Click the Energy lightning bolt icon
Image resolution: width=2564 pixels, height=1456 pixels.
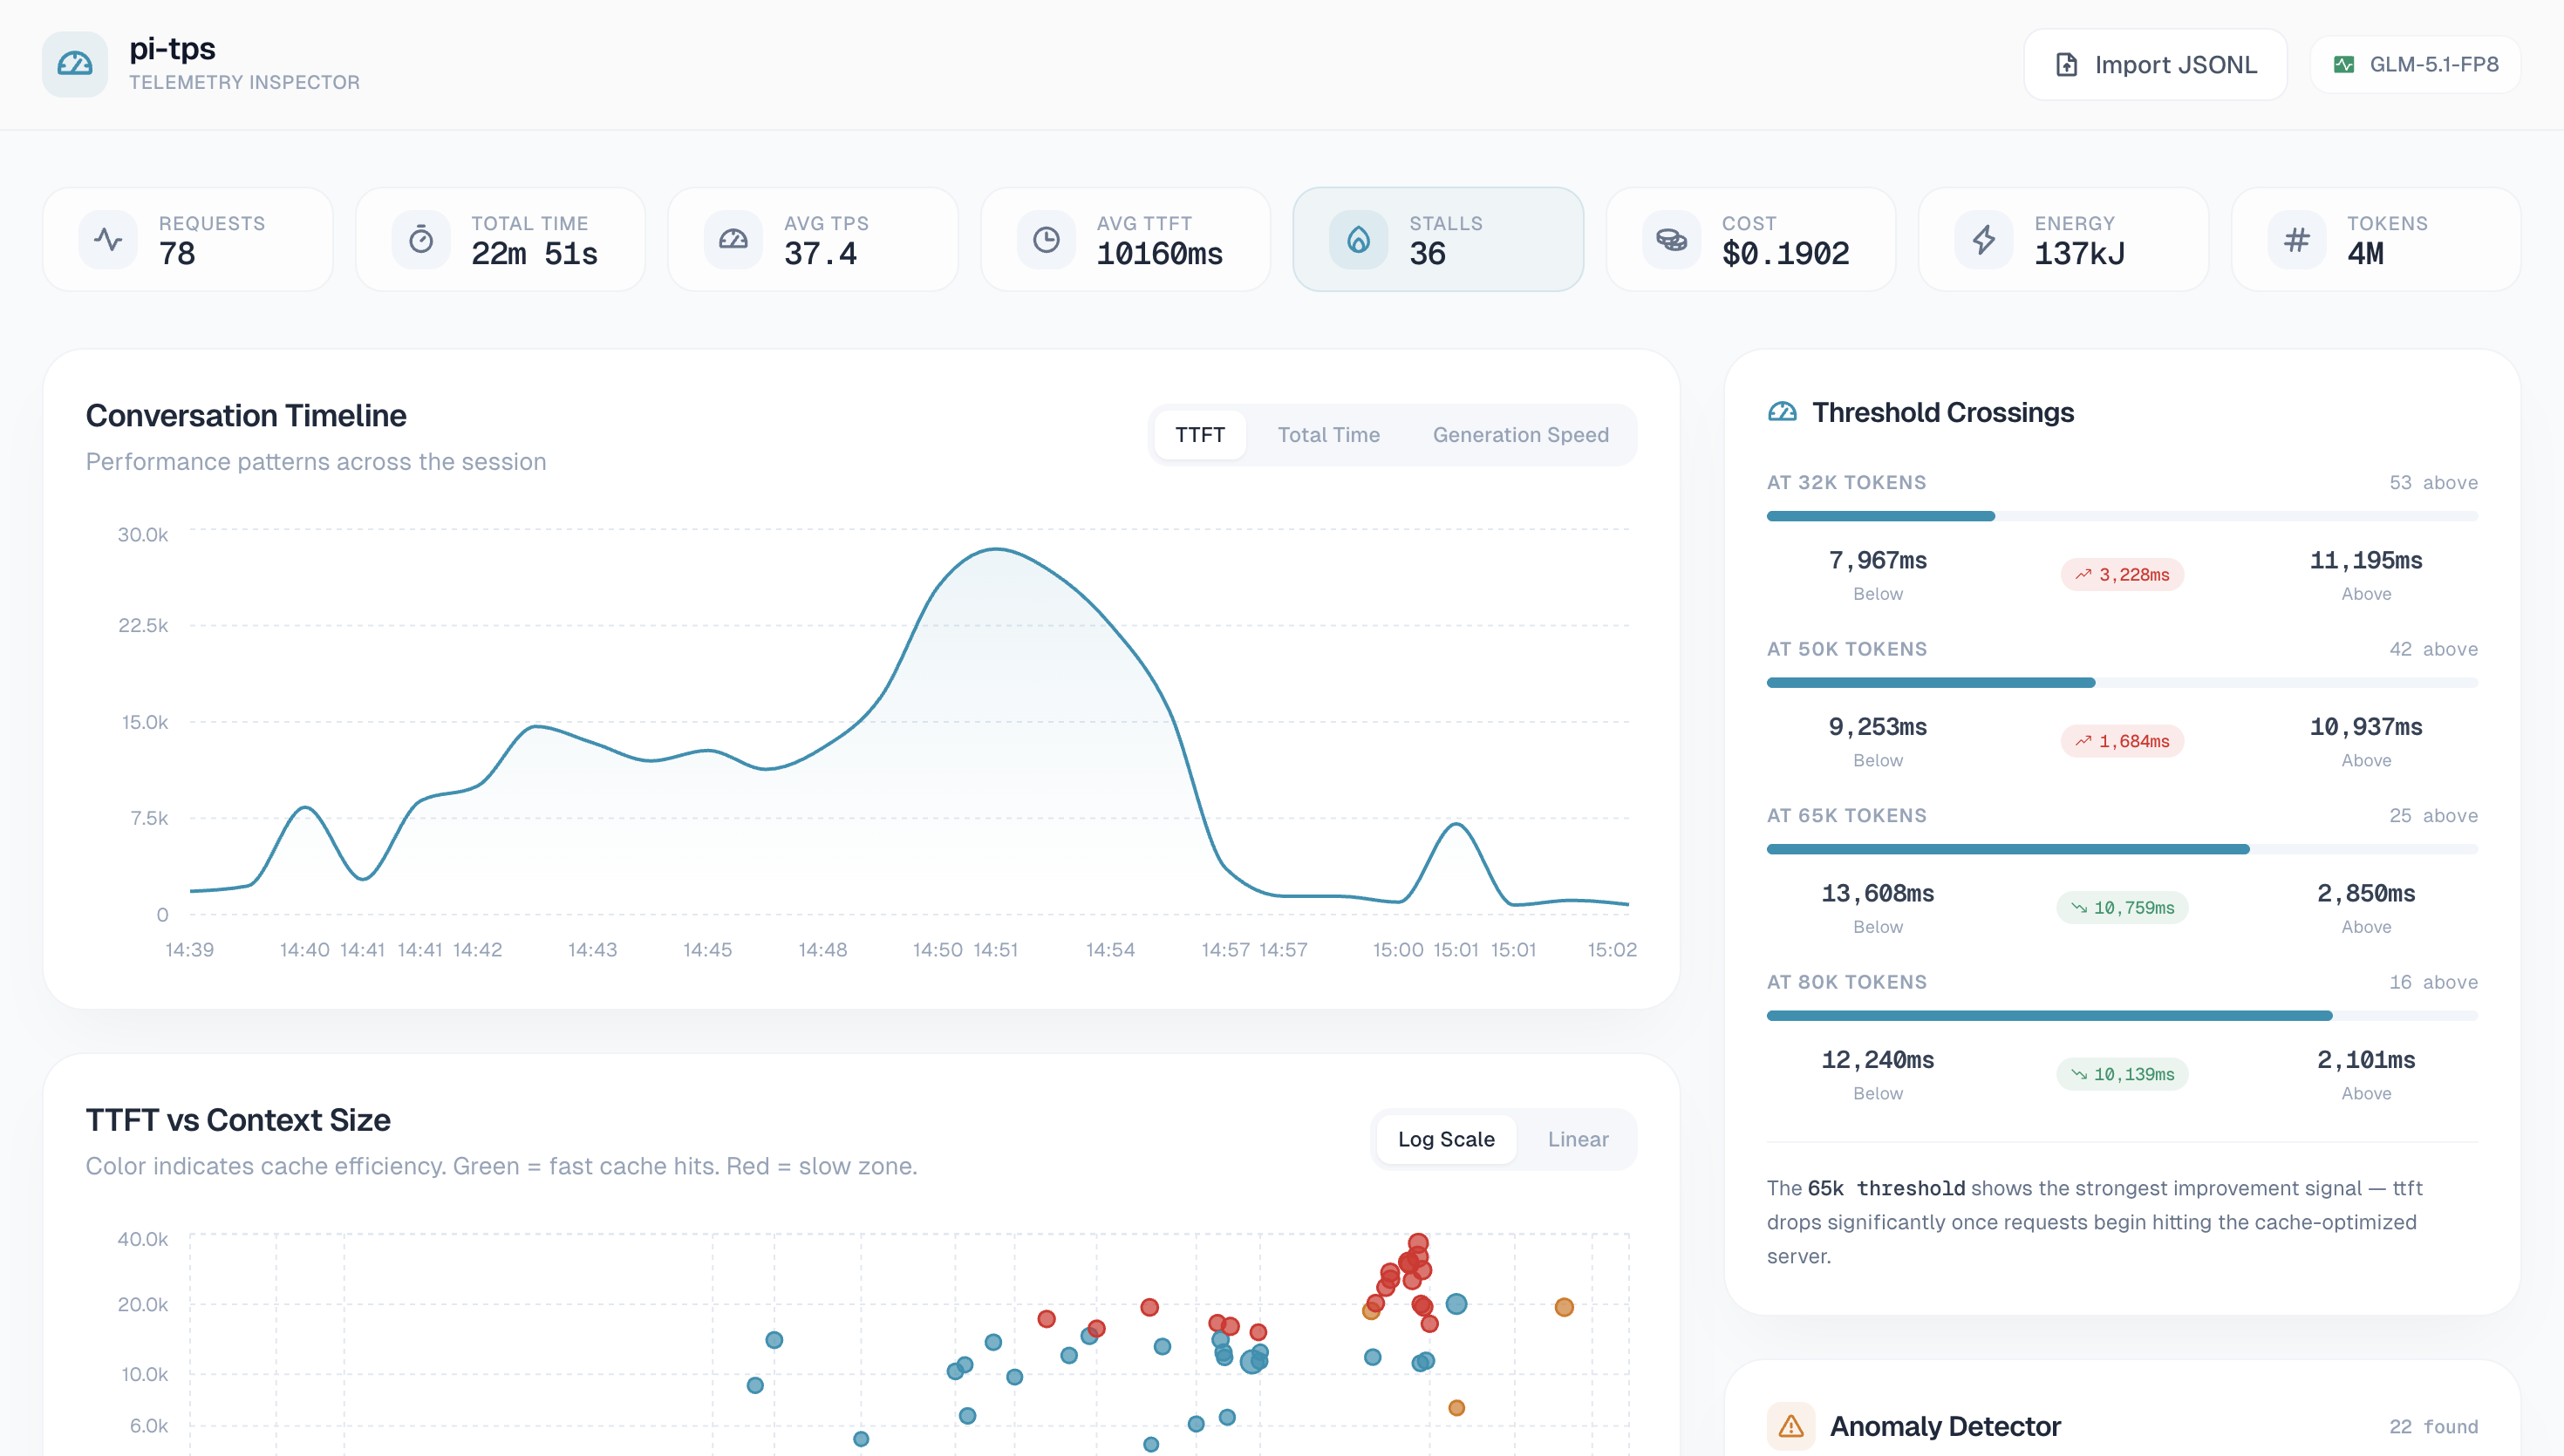pyautogui.click(x=1984, y=240)
